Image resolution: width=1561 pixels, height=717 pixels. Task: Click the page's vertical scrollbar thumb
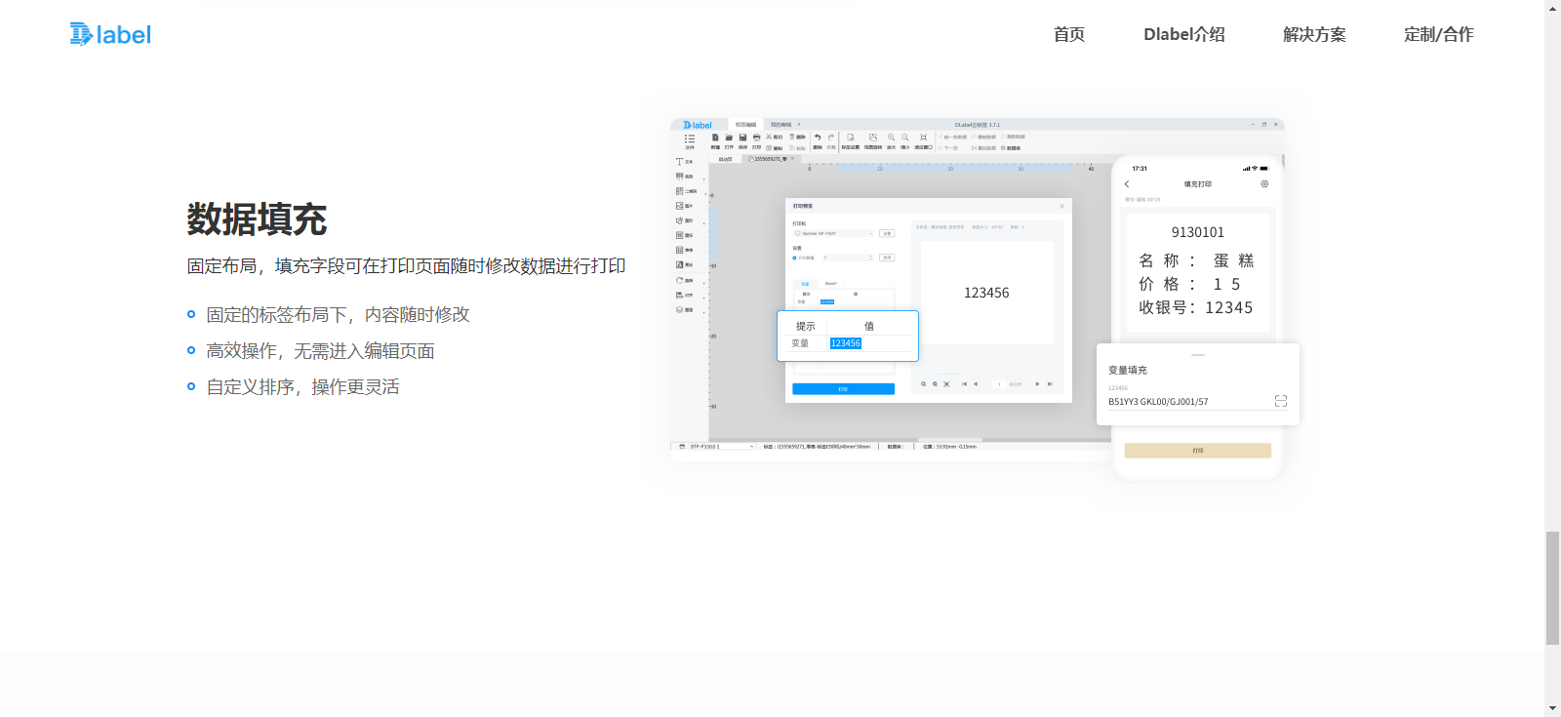click(1552, 588)
